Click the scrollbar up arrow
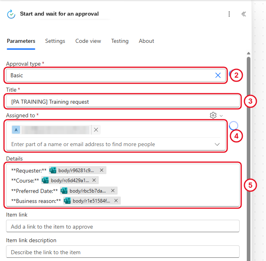The image size is (266, 261). [x=248, y=53]
